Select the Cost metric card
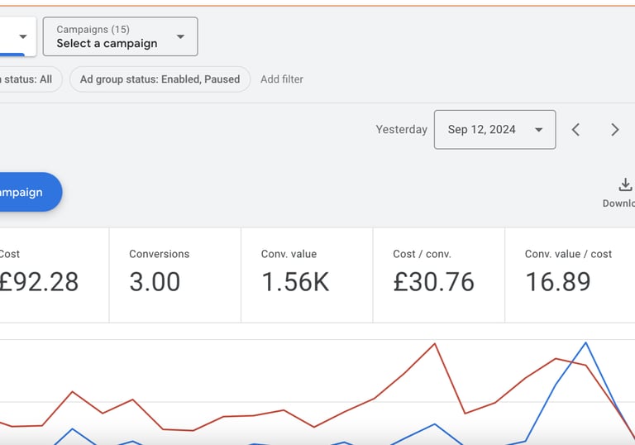This screenshot has width=635, height=445. (50, 275)
